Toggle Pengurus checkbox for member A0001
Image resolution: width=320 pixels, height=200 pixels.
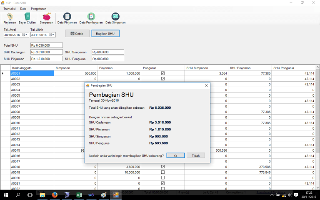click(x=163, y=73)
